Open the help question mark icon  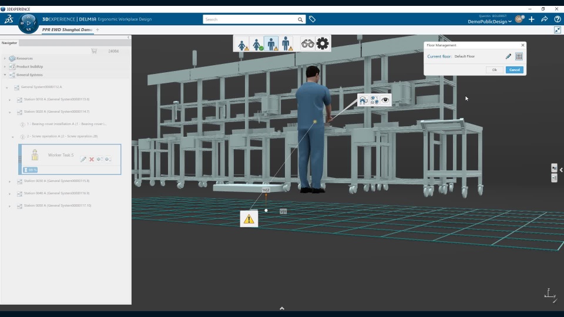tap(558, 19)
